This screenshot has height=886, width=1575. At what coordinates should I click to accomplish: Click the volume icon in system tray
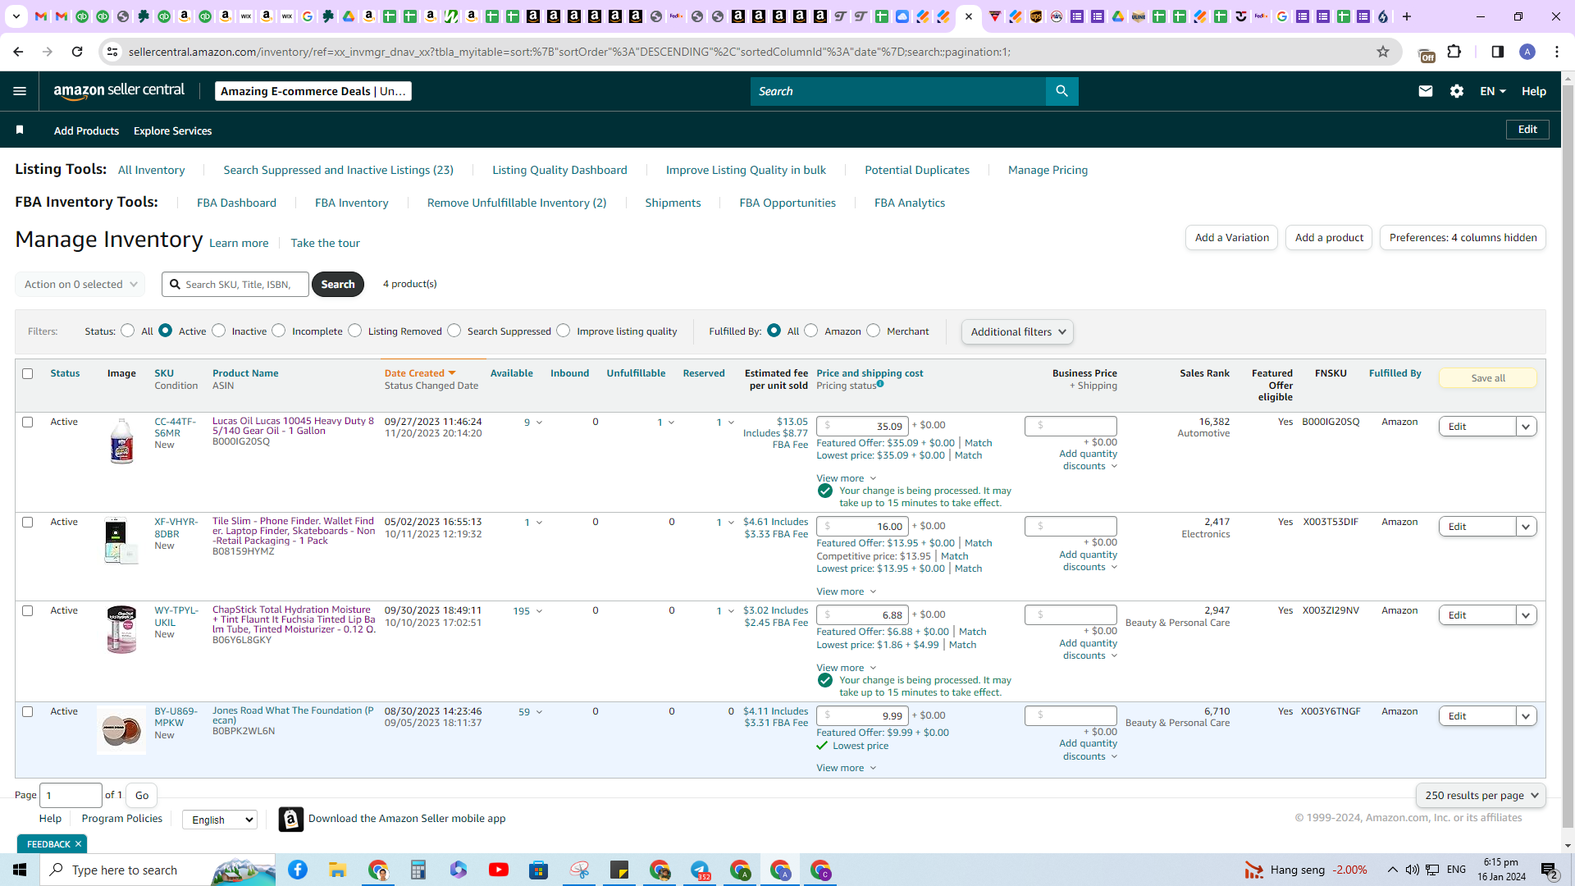tap(1412, 870)
